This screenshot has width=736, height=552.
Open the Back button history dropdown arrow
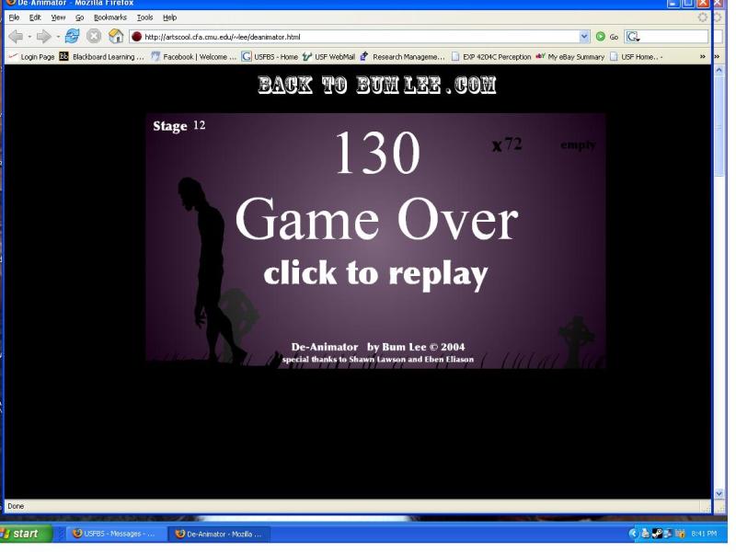[x=29, y=36]
